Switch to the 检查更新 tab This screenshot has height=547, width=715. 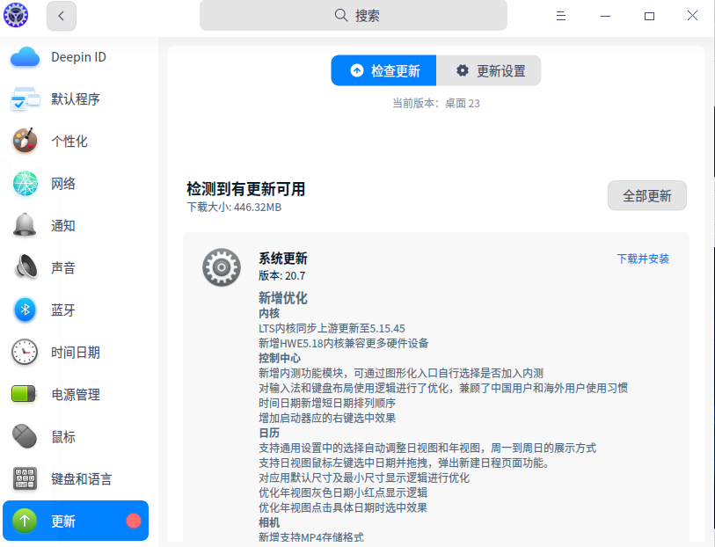coord(383,70)
